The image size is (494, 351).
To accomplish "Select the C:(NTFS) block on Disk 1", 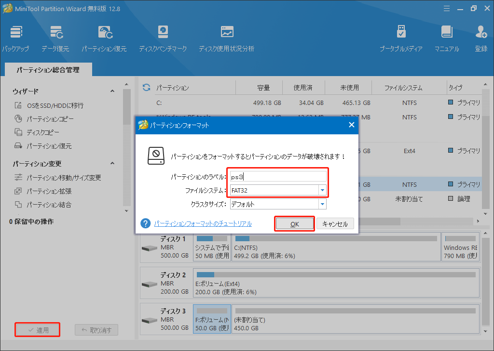I will pyautogui.click(x=336, y=247).
